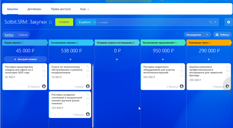The width and height of the screenshot is (233, 128).
Task: Open 'Услуги по техническому обслуживанию' card title
Action: 67,70
